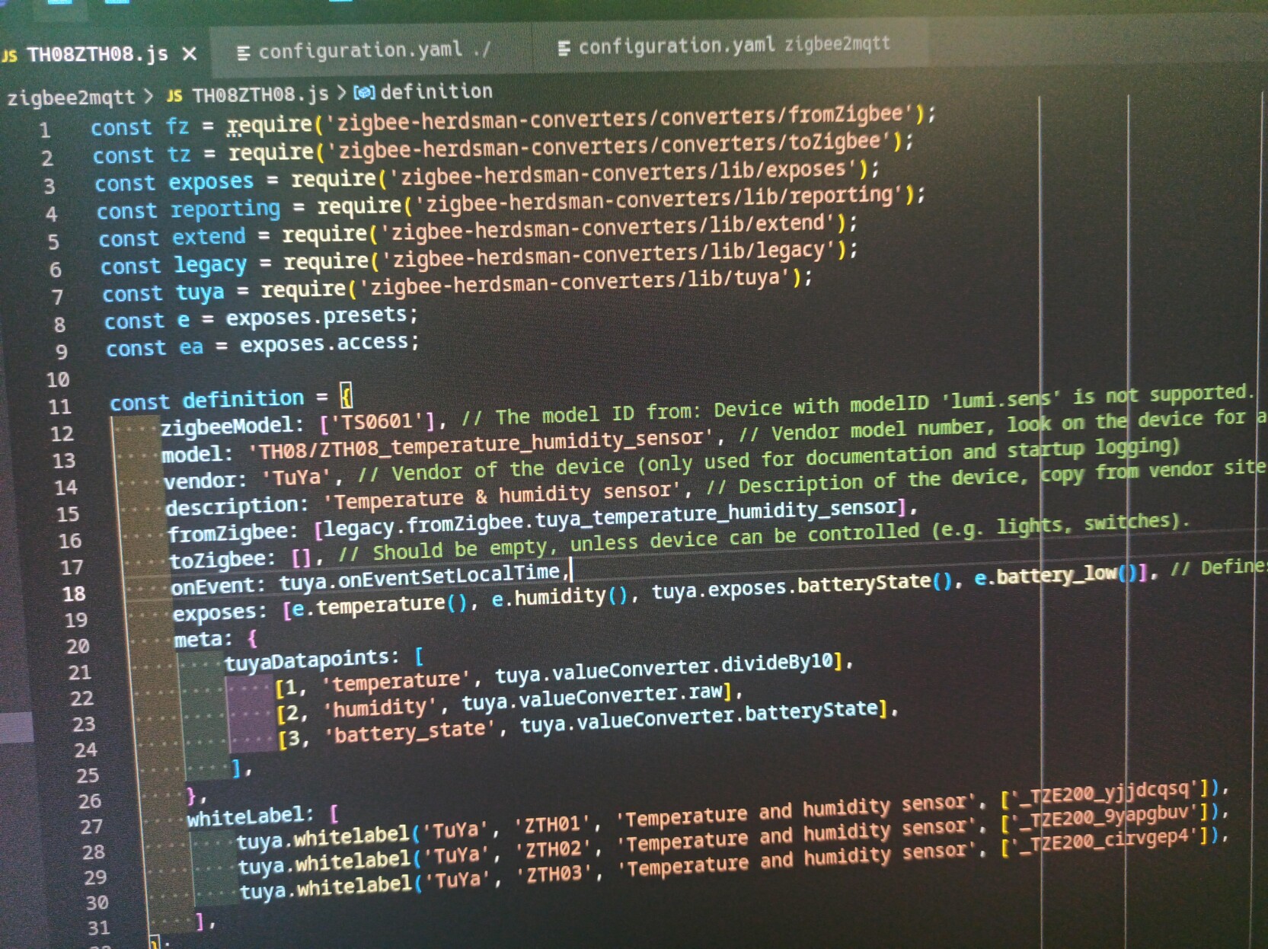Click 'tuya.exposes.batteryState()' on line 19
Viewport: 1268px width, 949px height.
(x=803, y=586)
